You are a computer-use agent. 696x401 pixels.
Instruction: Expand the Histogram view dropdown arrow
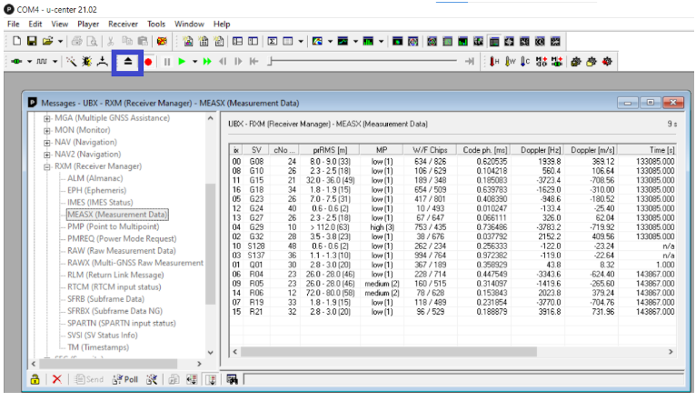[381, 42]
